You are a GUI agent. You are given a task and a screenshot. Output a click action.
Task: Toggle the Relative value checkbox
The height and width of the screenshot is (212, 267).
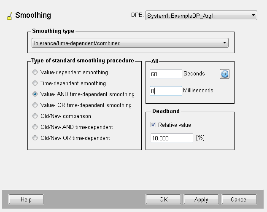154,125
